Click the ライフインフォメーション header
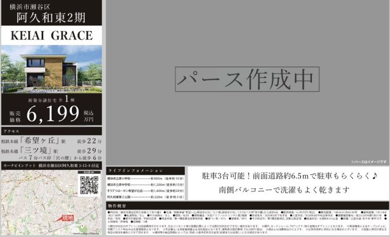The height and width of the screenshot is (237, 390). pyautogui.click(x=145, y=171)
